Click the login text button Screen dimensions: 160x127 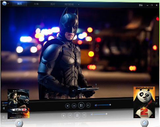141,5
